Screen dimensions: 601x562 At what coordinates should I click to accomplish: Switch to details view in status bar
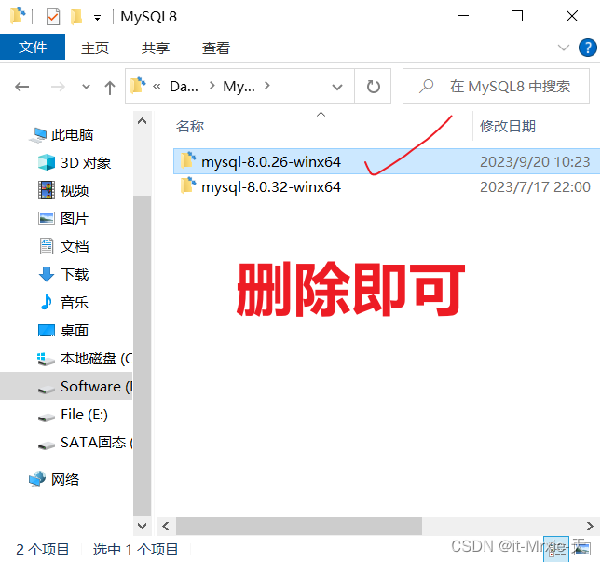tap(555, 549)
